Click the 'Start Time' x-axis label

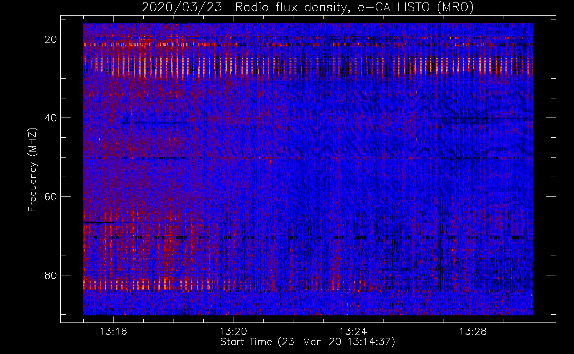tap(307, 342)
